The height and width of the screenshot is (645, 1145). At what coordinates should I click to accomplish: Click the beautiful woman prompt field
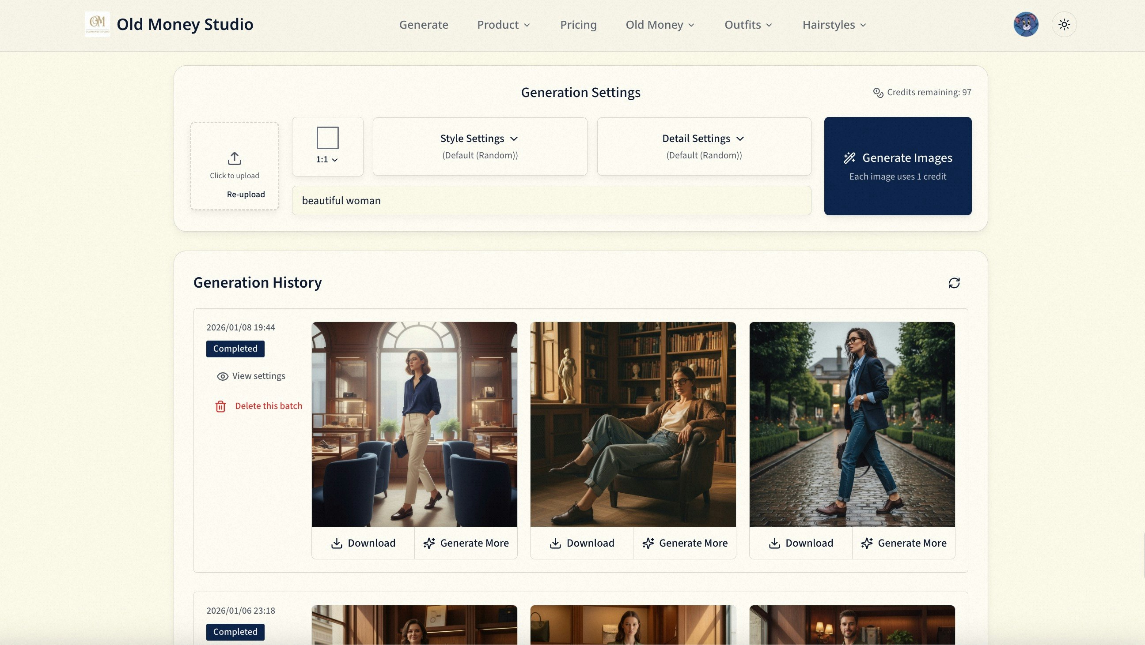(x=551, y=201)
